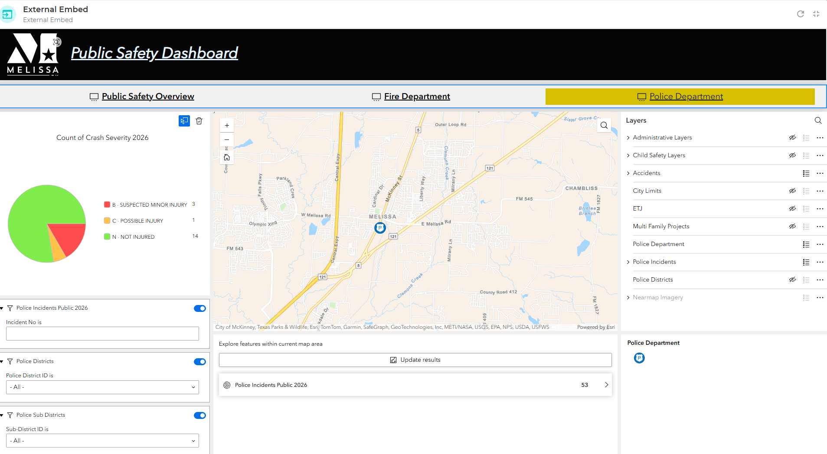Image resolution: width=827 pixels, height=454 pixels.
Task: Expand the Administrative Layers group
Action: tap(628, 138)
